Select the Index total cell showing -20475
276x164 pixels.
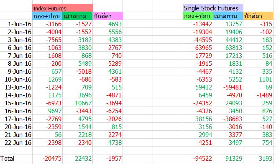[x=47, y=158]
